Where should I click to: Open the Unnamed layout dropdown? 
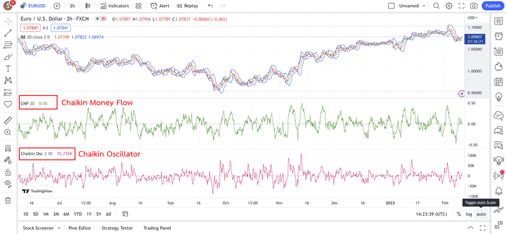click(412, 6)
